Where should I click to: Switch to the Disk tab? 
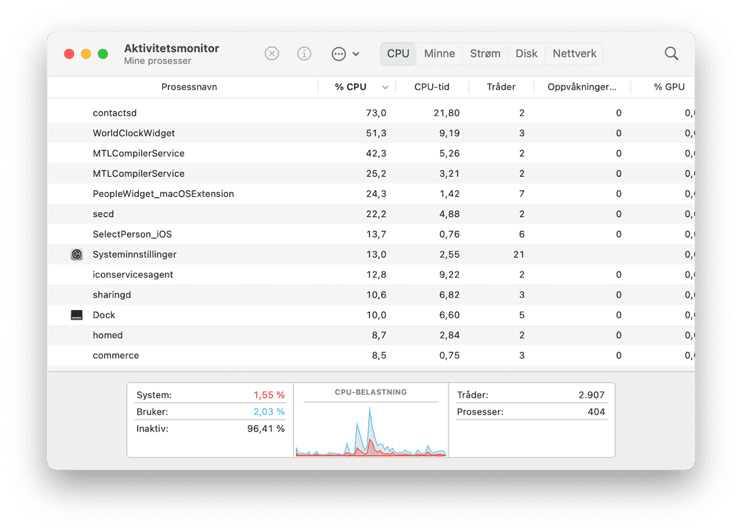pos(527,54)
